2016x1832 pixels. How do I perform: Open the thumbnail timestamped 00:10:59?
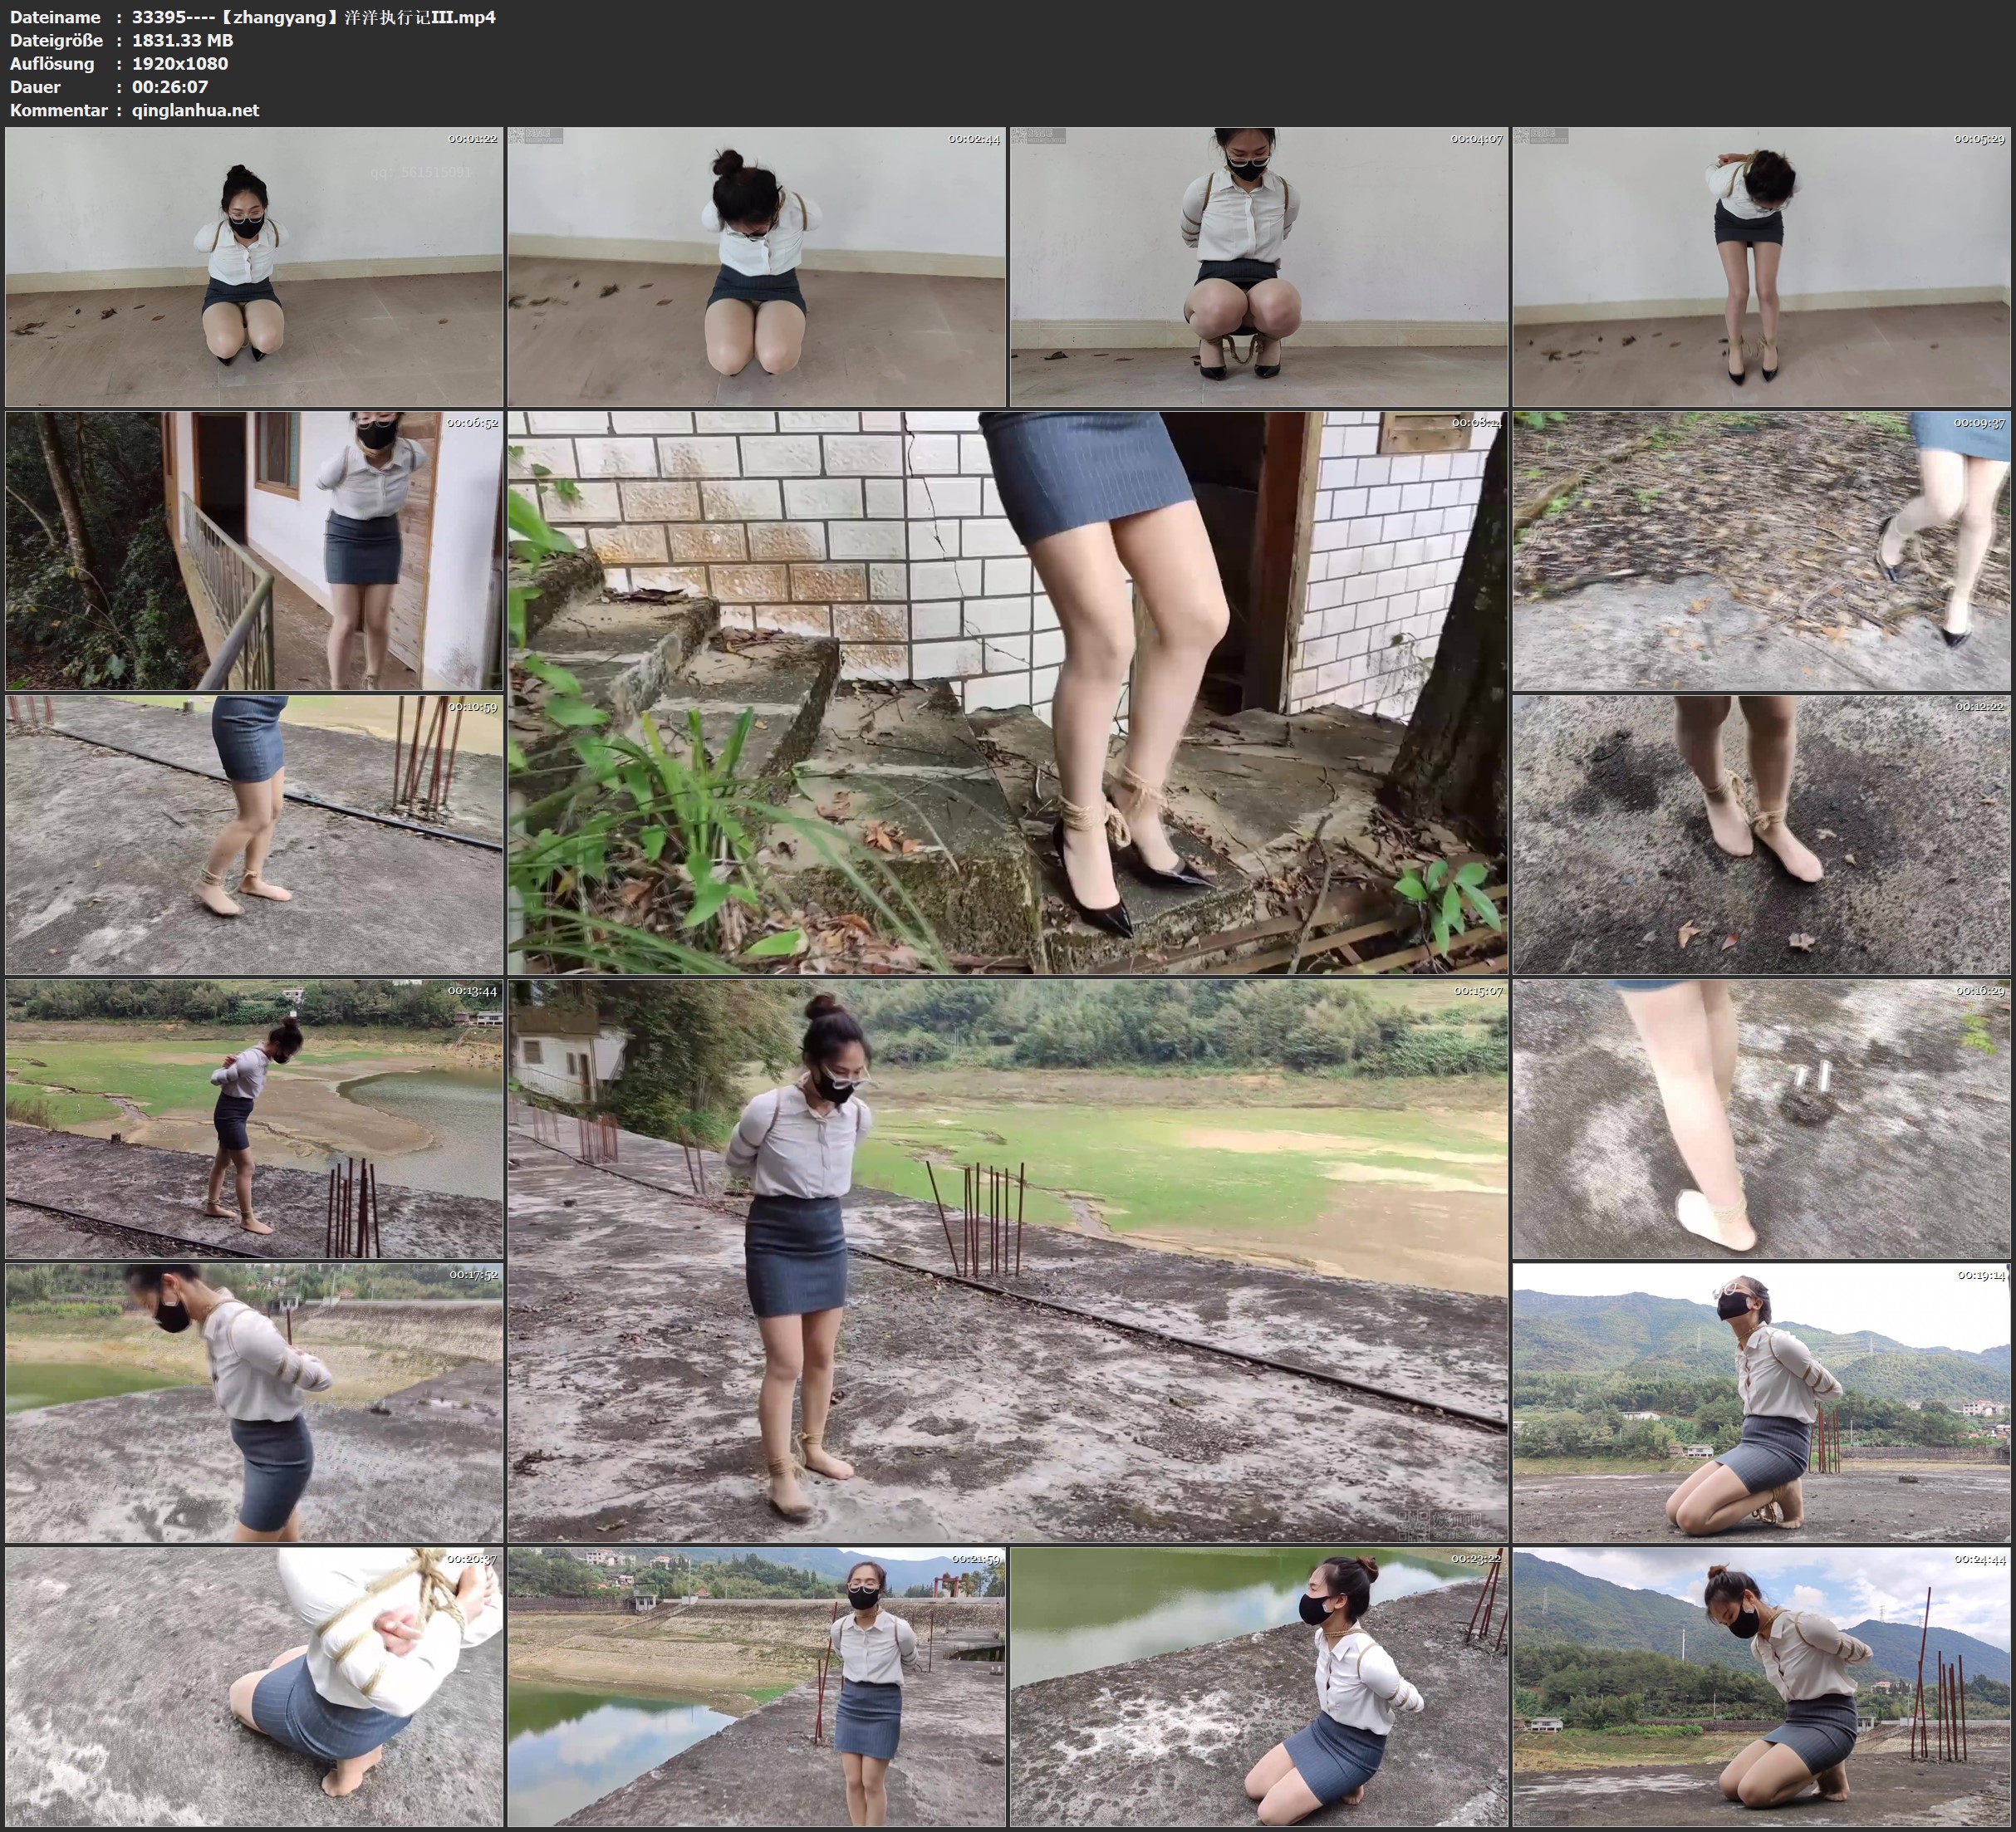click(254, 834)
